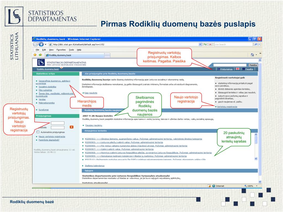Screen dimensions: 283x212
Task: Go back with the IE Back arrow
Action: tap(36, 44)
